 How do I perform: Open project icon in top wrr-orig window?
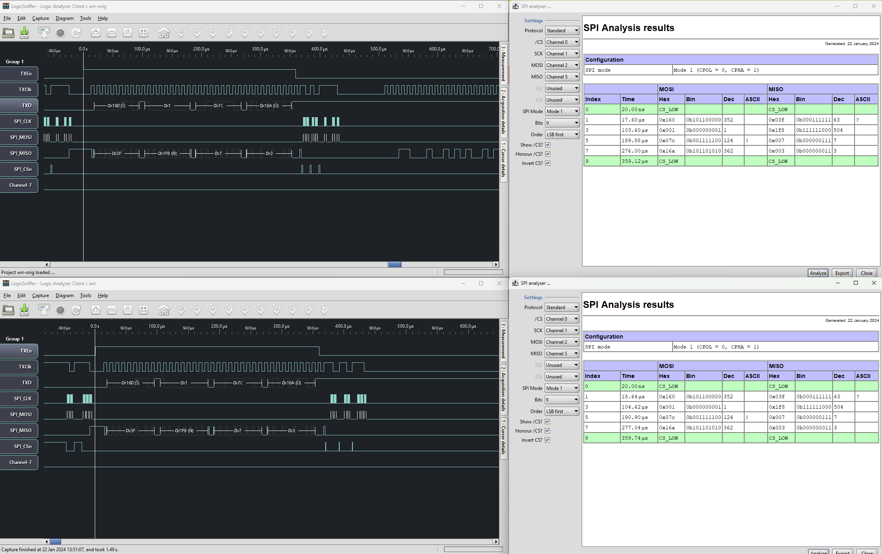8,33
